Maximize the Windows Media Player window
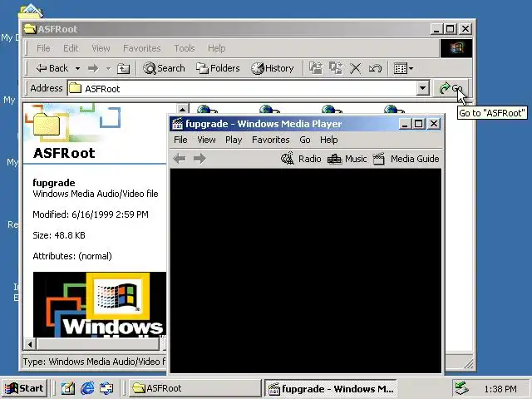 [419, 124]
